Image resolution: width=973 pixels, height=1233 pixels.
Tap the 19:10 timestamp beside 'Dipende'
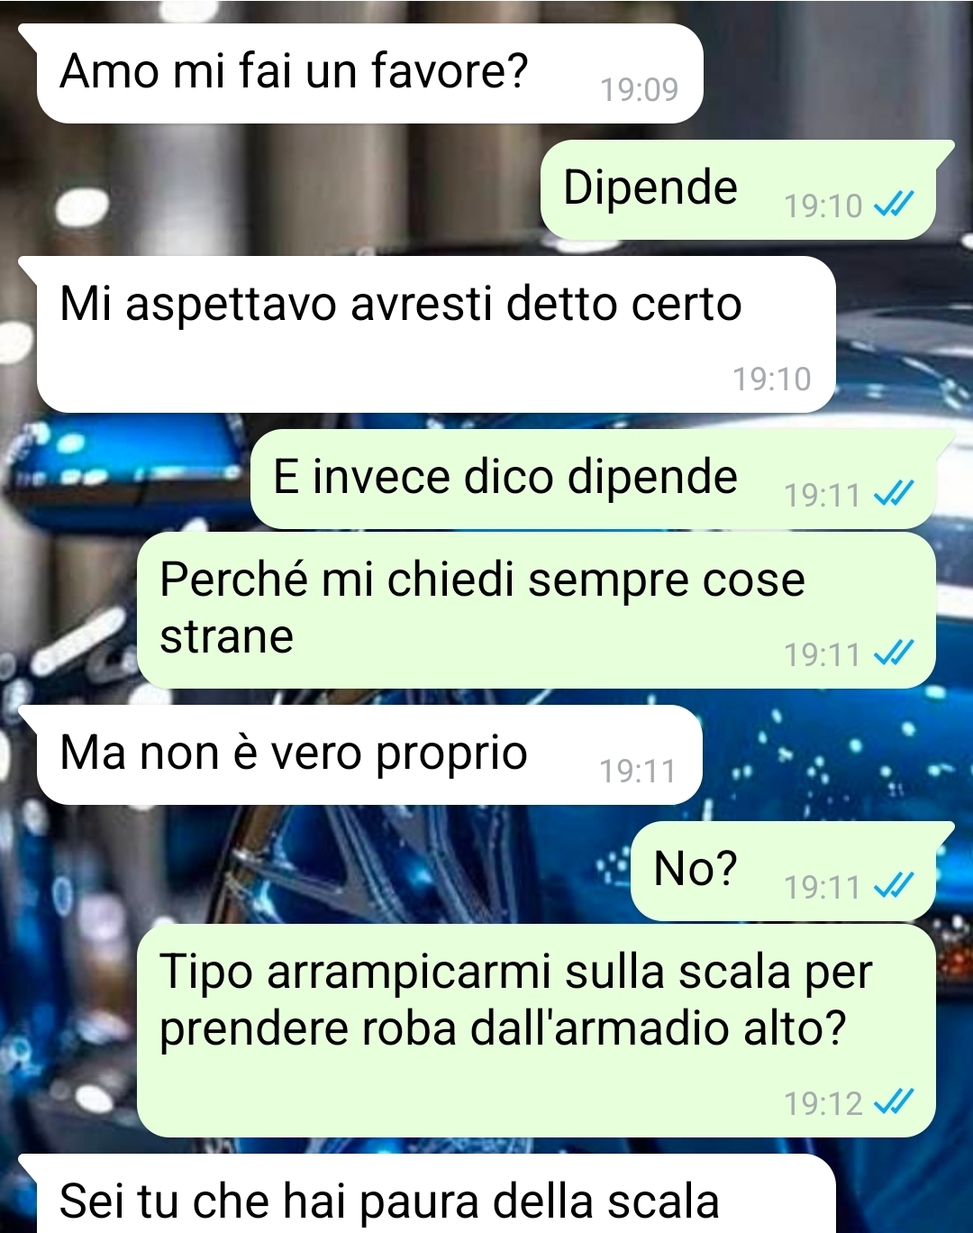[x=823, y=206]
